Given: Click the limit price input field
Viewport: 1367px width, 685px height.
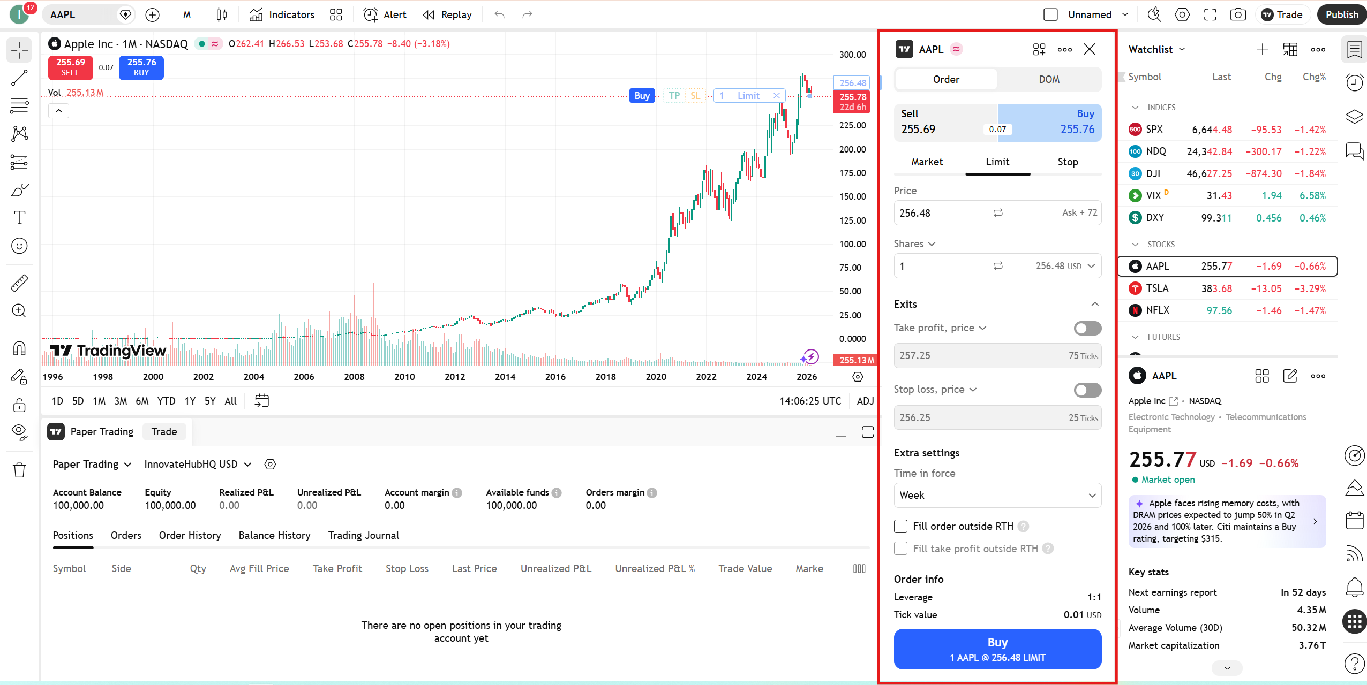Looking at the screenshot, I should [937, 212].
